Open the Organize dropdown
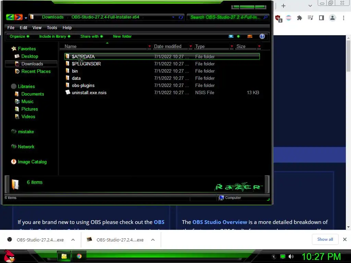This screenshot has width=351, height=263. coord(20,36)
